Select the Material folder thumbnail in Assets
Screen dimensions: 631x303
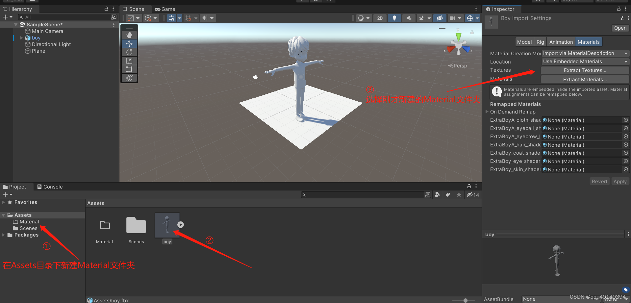105,225
